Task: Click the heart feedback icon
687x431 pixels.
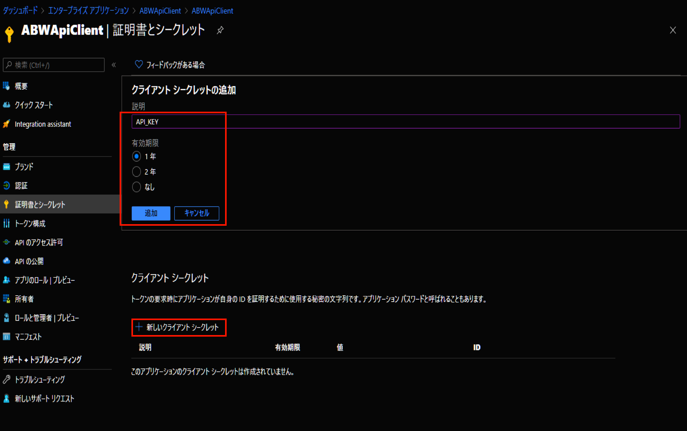Action: coord(139,64)
